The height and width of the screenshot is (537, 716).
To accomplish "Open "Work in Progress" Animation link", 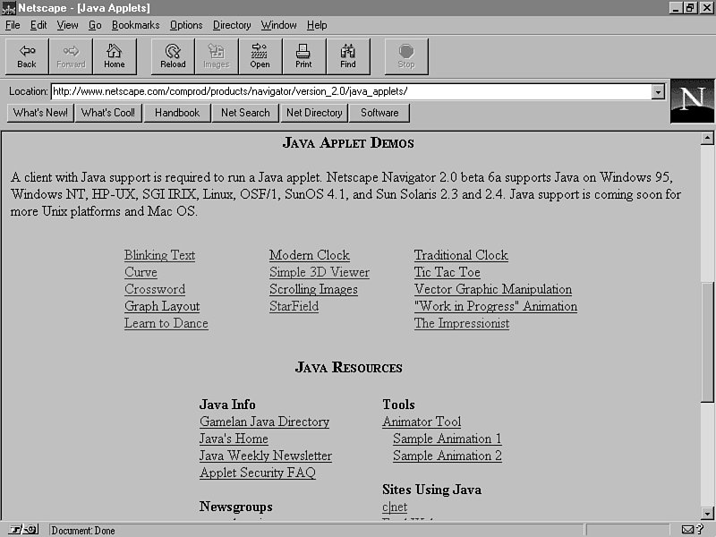I will (x=496, y=306).
